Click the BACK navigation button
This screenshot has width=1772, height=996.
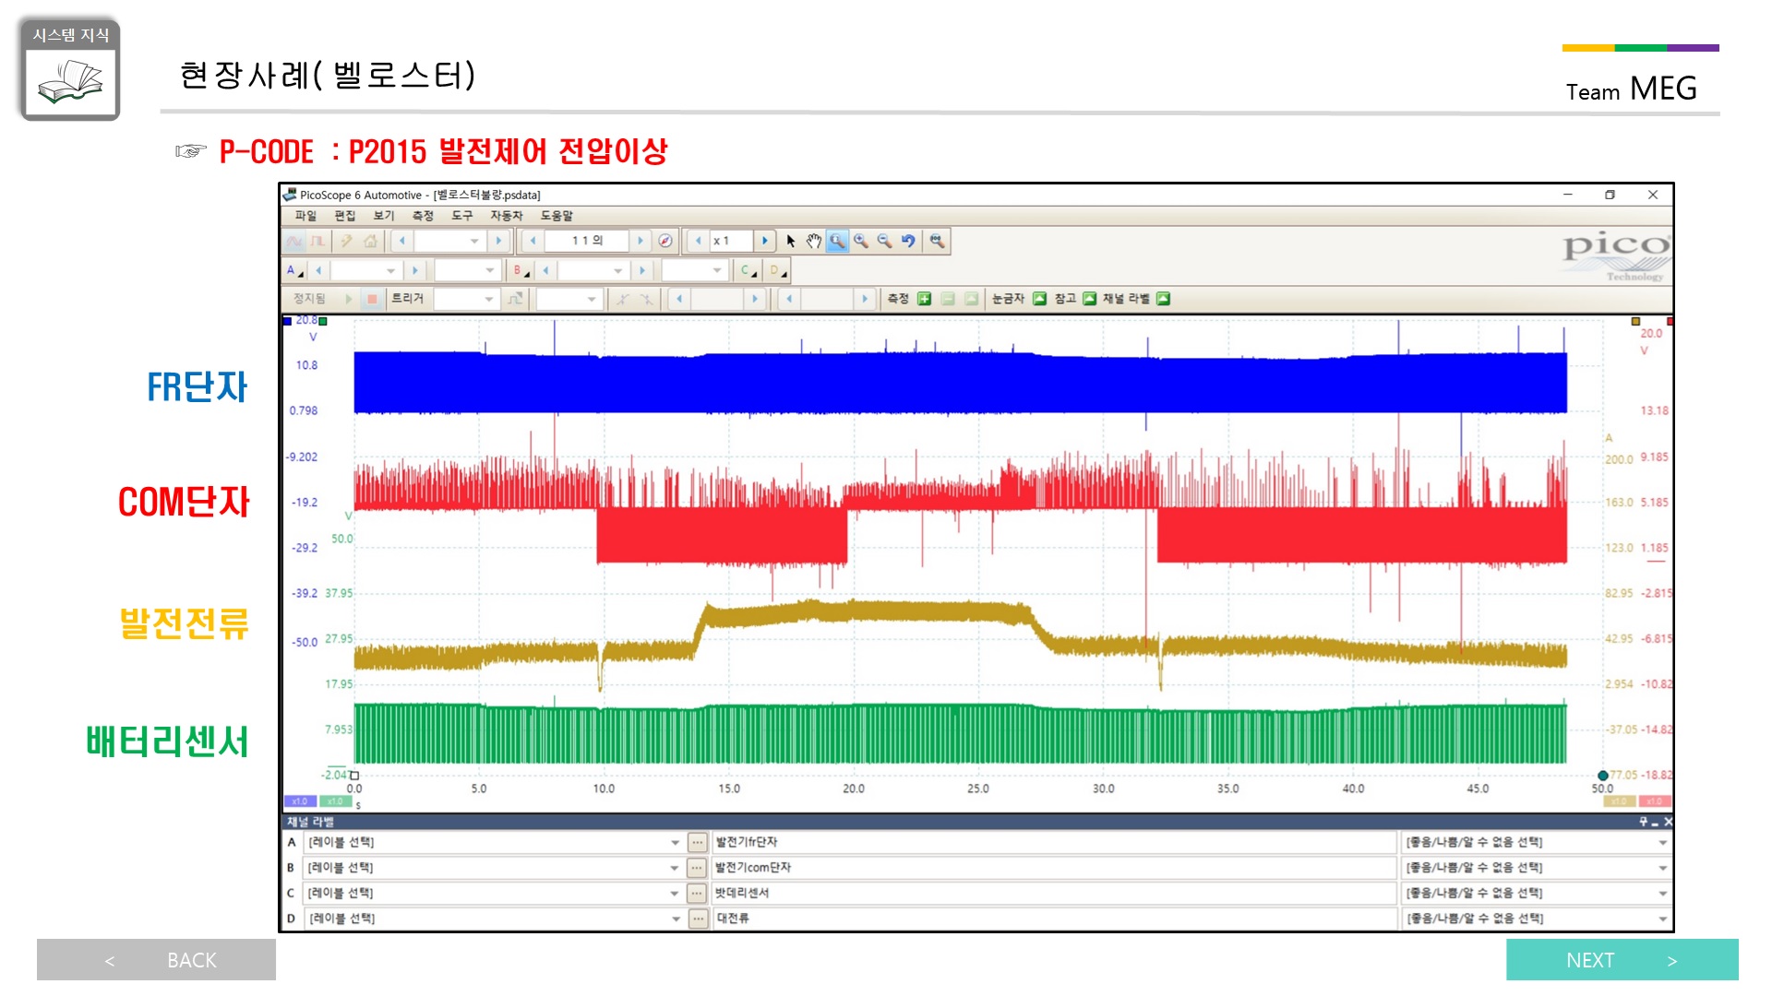coord(156,960)
